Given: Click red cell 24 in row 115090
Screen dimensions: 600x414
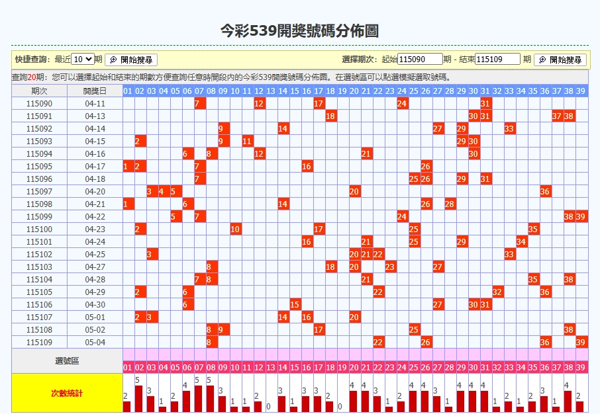Looking at the screenshot, I should point(402,104).
